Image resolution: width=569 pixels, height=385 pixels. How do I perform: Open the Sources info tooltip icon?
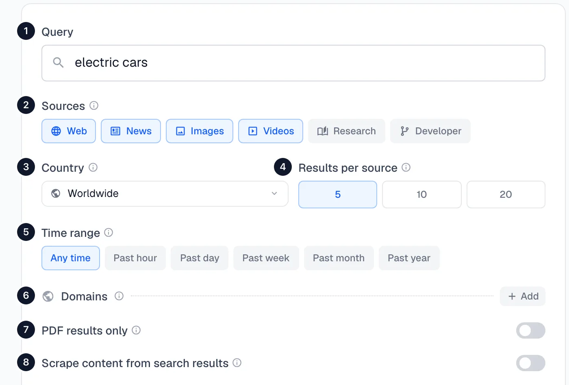coord(94,106)
